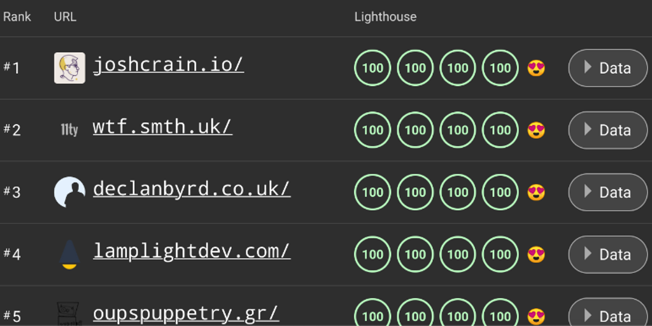The image size is (652, 326).
Task: Click heart-eyes emoji in lamplightdev.com row
Action: tap(536, 254)
